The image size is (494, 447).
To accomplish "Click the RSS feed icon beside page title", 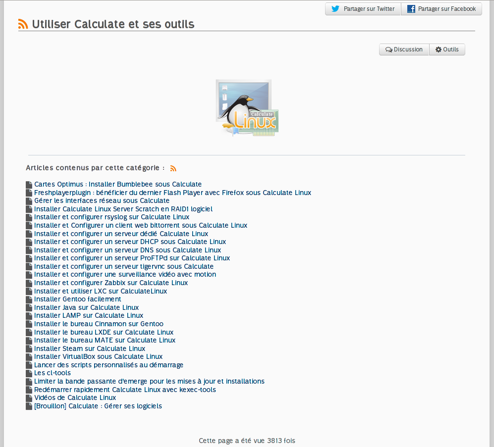I will click(x=23, y=24).
